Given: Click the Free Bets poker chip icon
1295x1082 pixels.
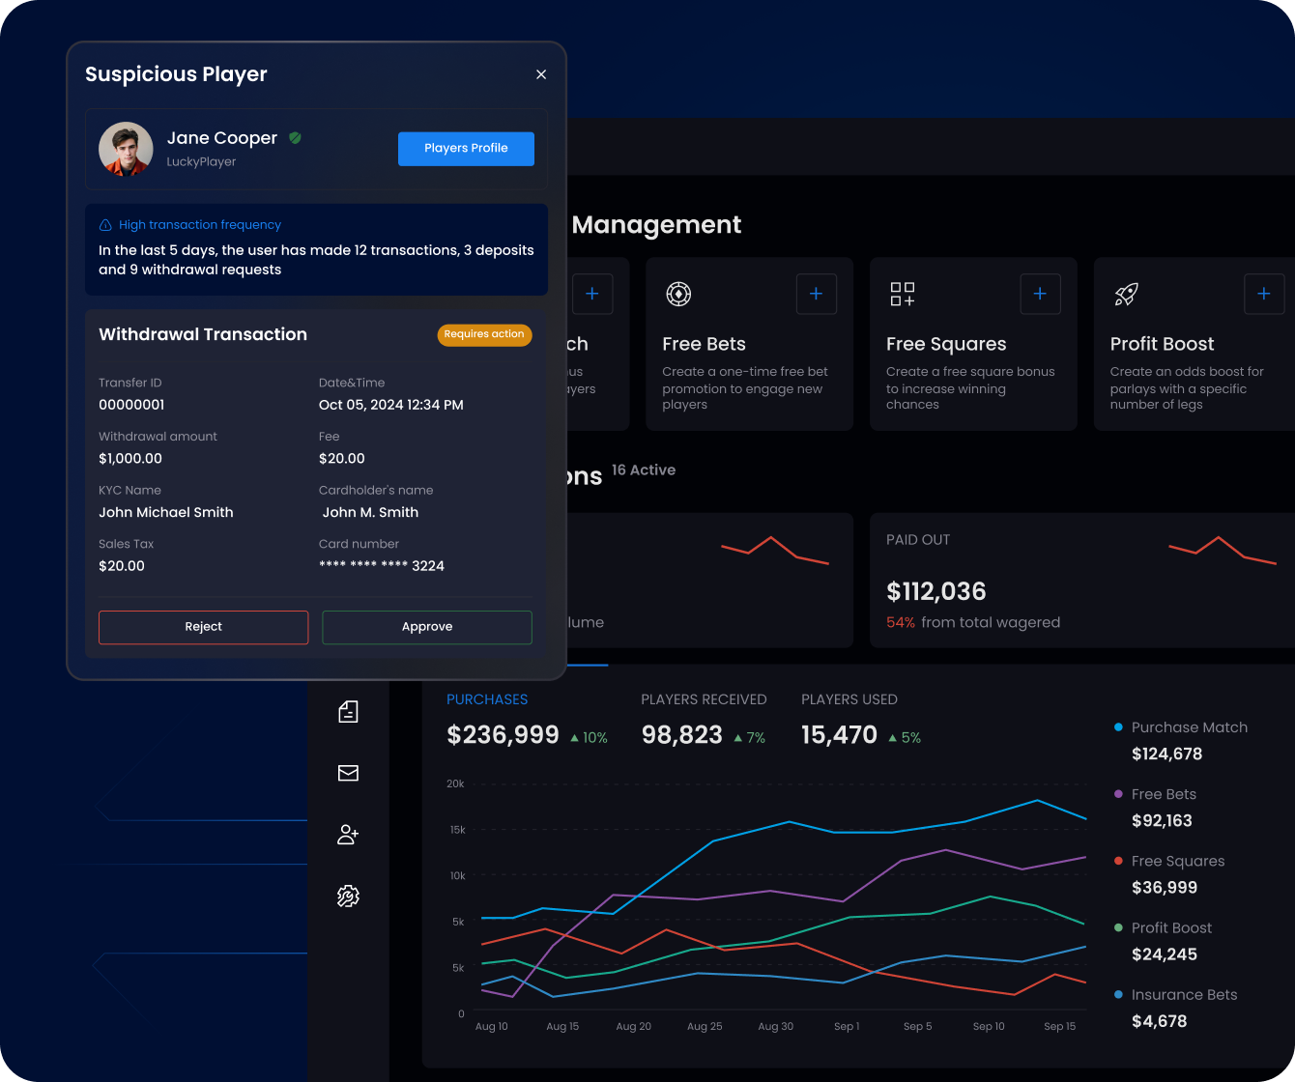Looking at the screenshot, I should (x=678, y=294).
